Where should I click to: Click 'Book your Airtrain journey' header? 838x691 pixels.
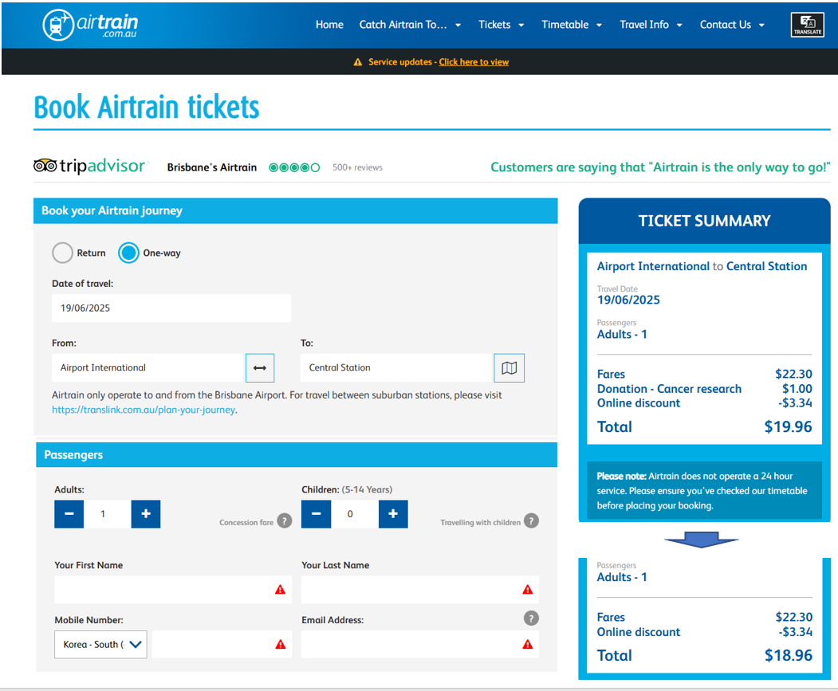(x=296, y=210)
